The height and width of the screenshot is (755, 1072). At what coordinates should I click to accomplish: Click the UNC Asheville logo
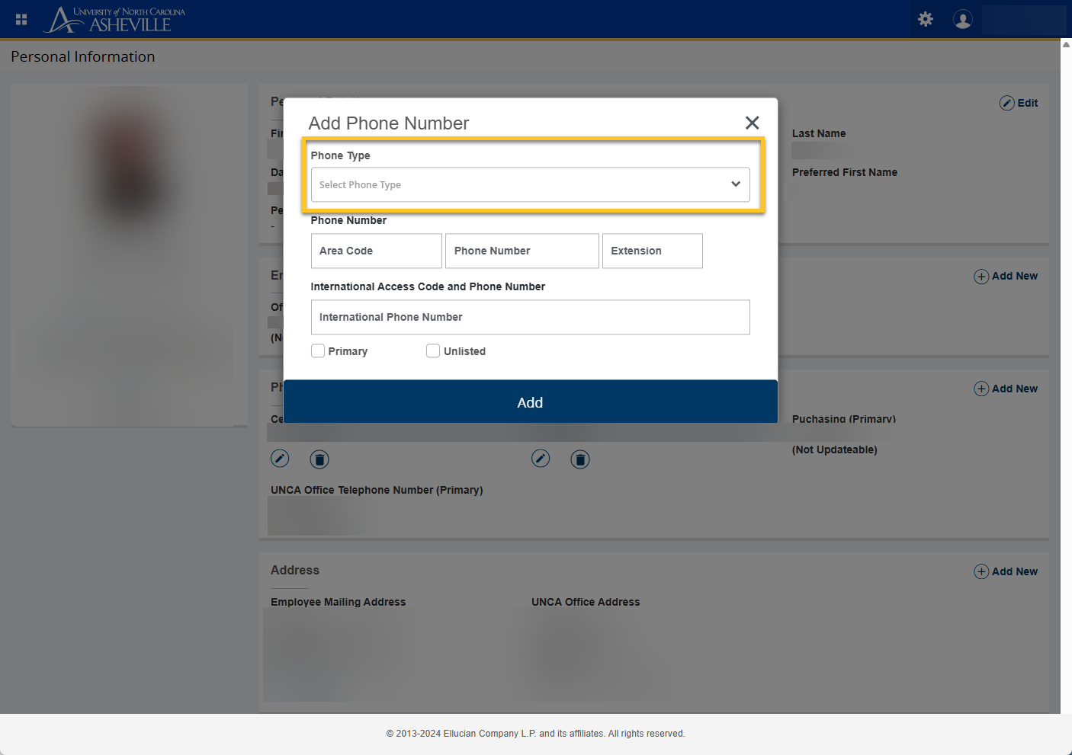pos(115,19)
